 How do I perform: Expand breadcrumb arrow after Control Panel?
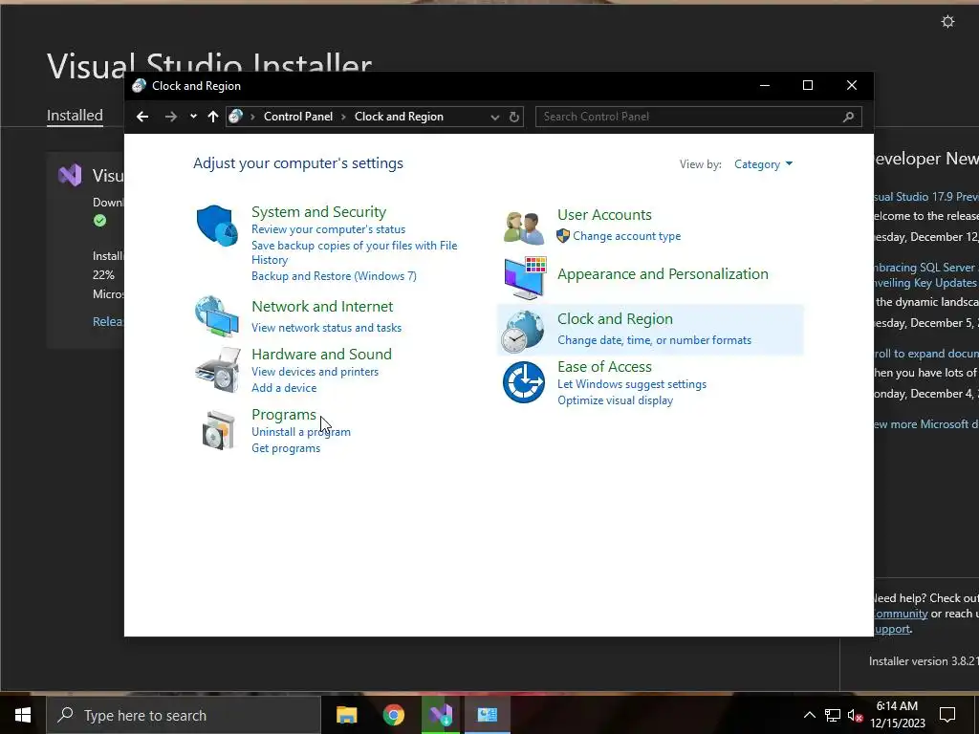coord(343,117)
